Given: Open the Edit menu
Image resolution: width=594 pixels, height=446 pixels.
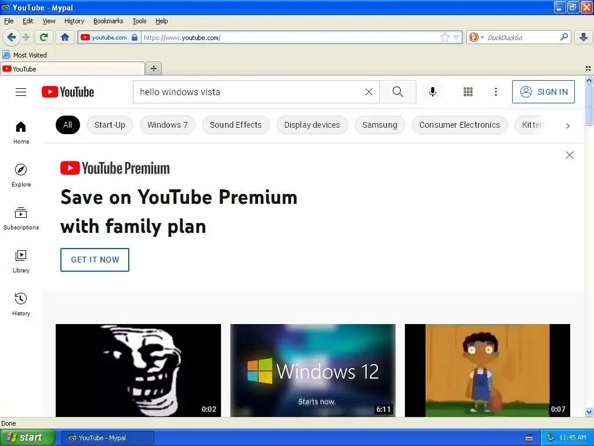Looking at the screenshot, I should coord(28,21).
